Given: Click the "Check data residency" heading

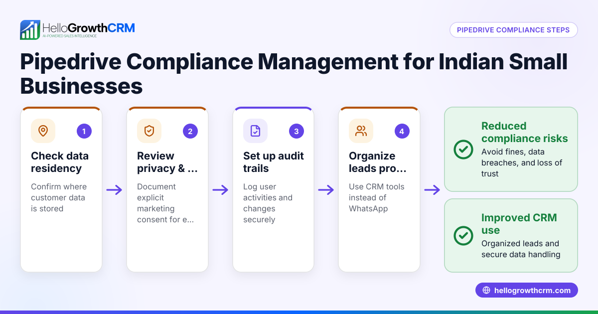Looking at the screenshot, I should [60, 162].
